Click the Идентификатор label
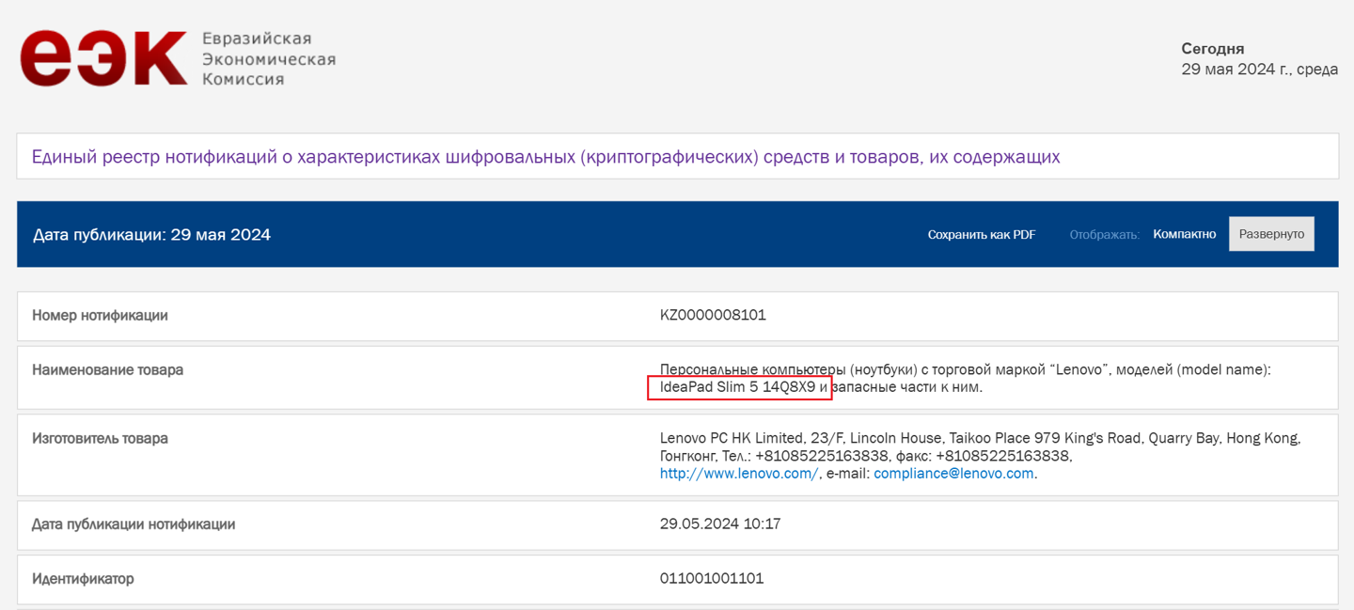 click(x=83, y=579)
